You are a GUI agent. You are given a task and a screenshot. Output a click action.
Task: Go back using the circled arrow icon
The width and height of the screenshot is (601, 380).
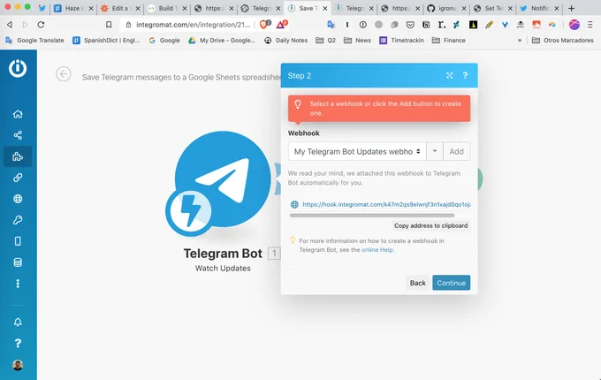pos(64,74)
